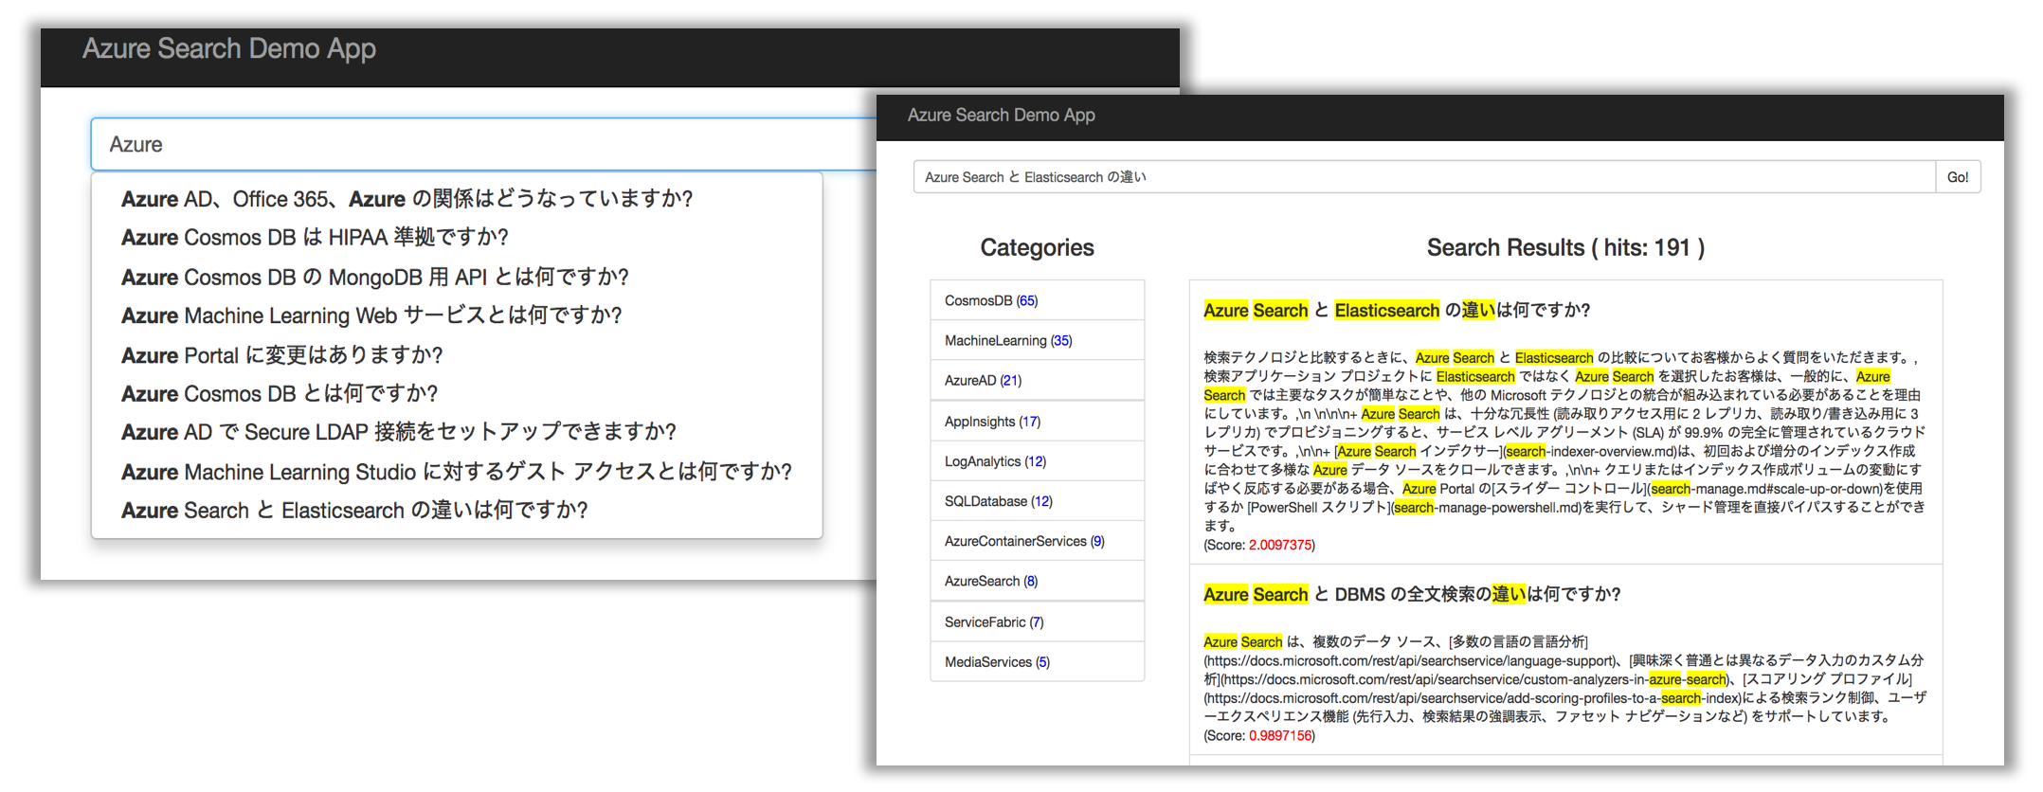The width and height of the screenshot is (2043, 792).
Task: Filter by MediaServices (5) category
Action: coord(1038,661)
